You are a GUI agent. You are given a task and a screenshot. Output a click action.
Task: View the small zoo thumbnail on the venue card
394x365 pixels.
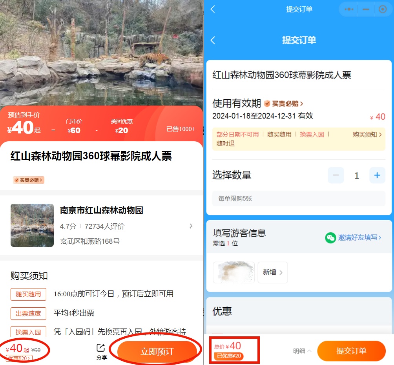click(32, 225)
